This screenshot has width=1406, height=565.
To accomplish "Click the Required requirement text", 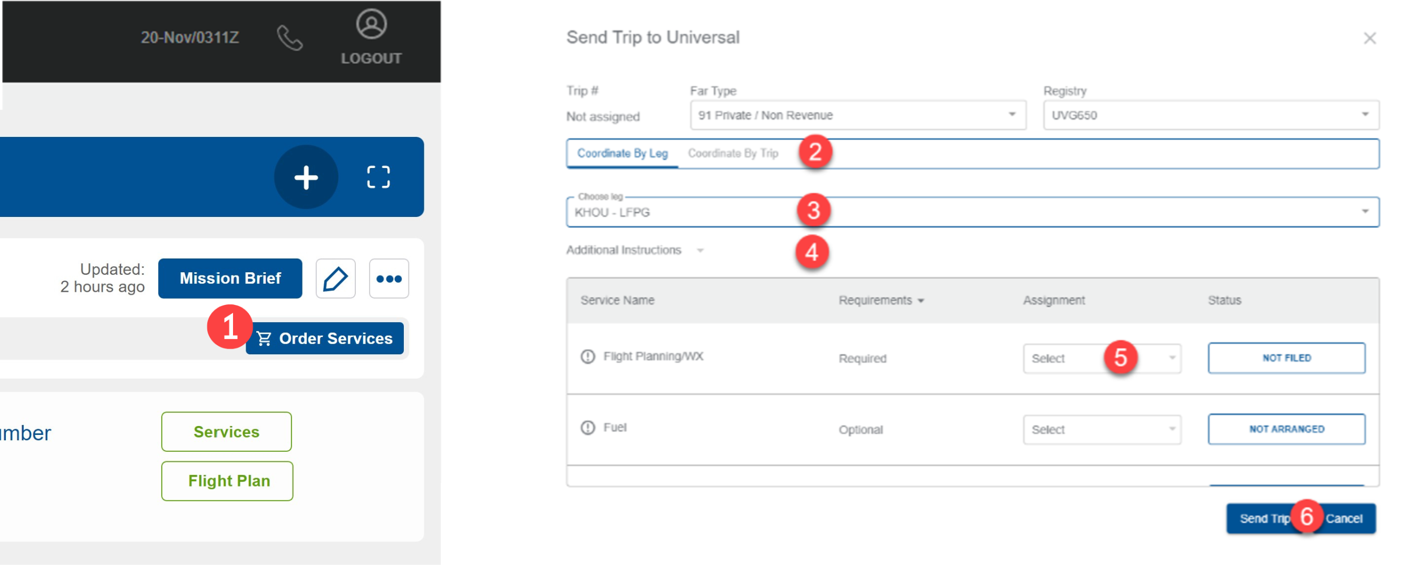I will tap(862, 359).
